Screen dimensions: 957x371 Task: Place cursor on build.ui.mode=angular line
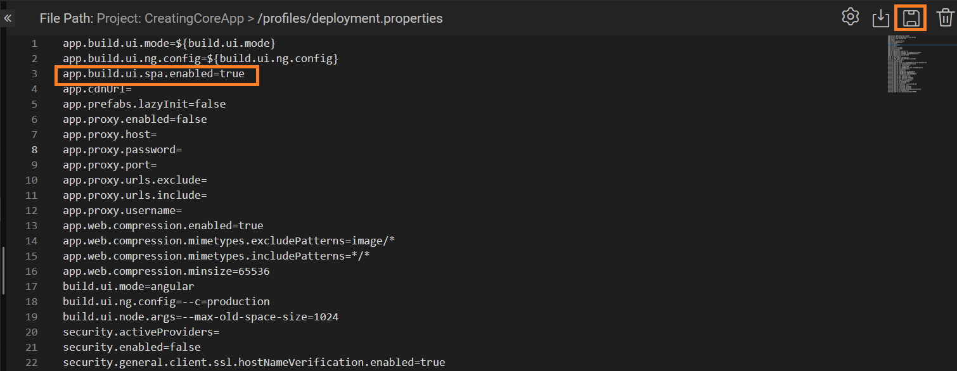click(x=128, y=287)
